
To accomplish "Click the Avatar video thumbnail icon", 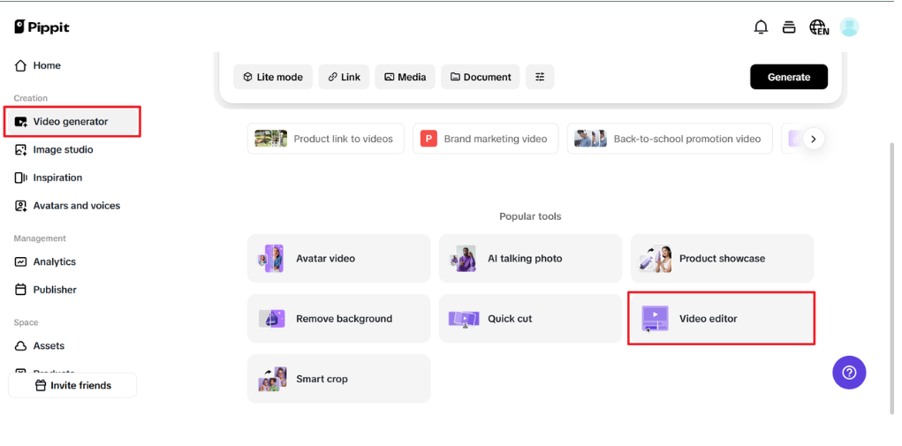I will click(272, 259).
